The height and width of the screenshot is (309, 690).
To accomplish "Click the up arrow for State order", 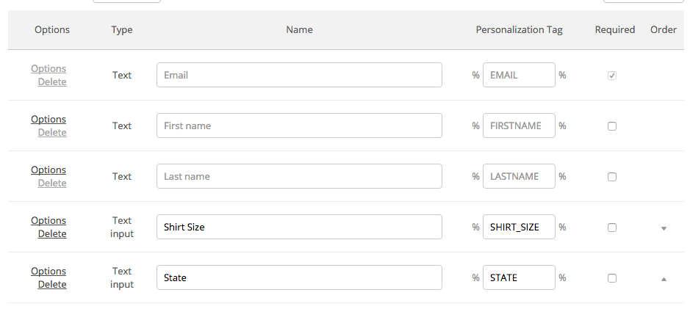I will (664, 279).
